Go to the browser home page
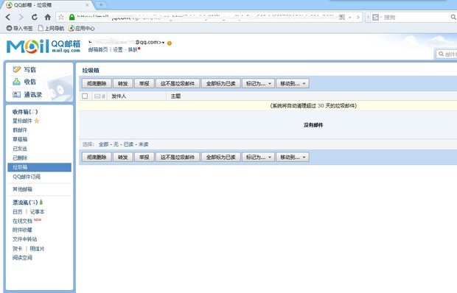The image size is (457, 293). 48,17
